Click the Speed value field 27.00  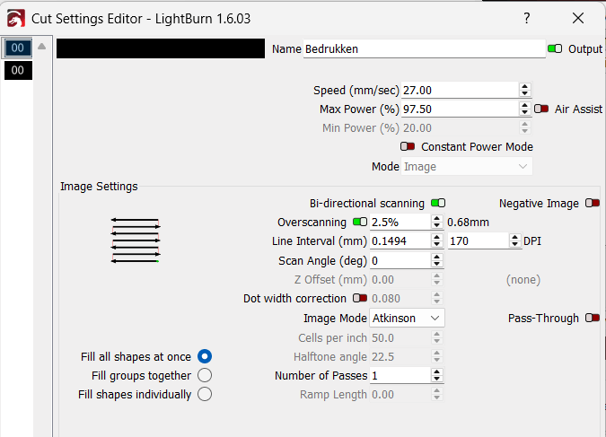point(460,90)
